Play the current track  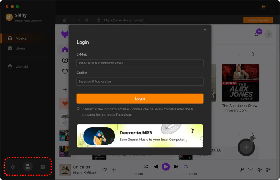tap(166, 167)
